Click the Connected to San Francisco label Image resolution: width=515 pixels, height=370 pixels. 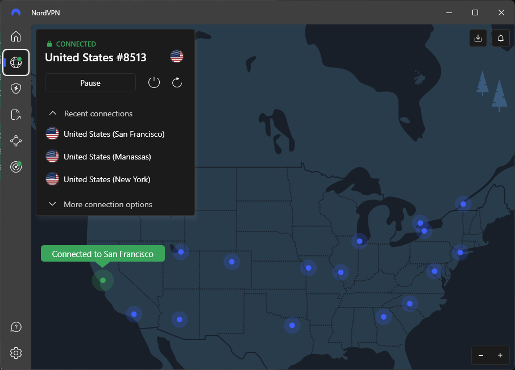click(x=103, y=254)
